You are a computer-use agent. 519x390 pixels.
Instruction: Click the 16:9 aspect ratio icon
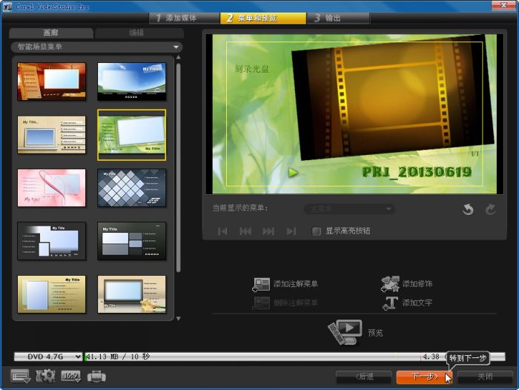70,376
